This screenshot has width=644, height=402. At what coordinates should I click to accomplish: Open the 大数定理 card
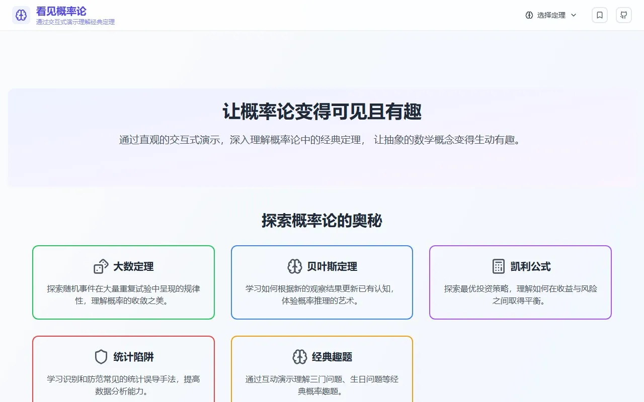click(x=123, y=282)
